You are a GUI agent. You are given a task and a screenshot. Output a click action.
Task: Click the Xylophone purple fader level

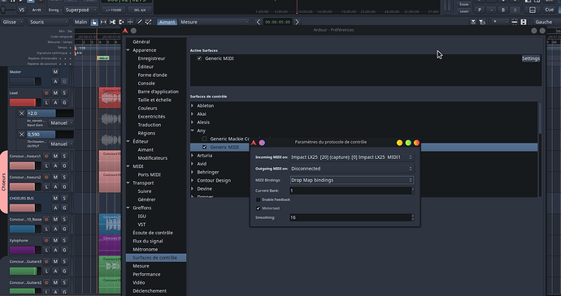25,250
